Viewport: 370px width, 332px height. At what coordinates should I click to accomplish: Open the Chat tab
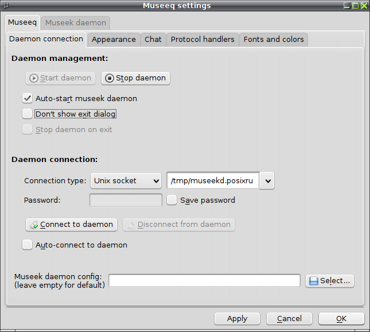[153, 40]
